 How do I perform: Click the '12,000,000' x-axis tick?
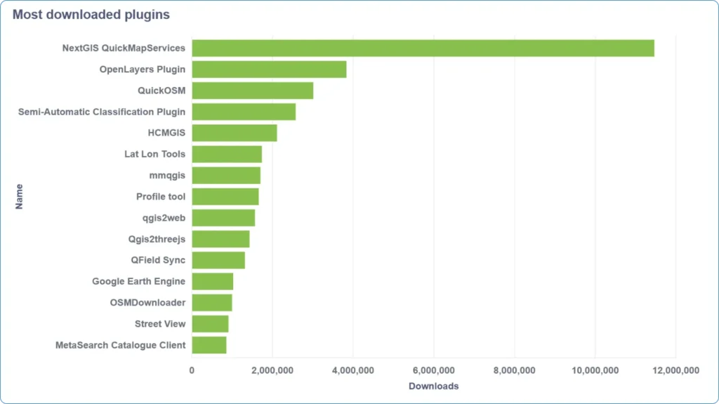(x=676, y=370)
